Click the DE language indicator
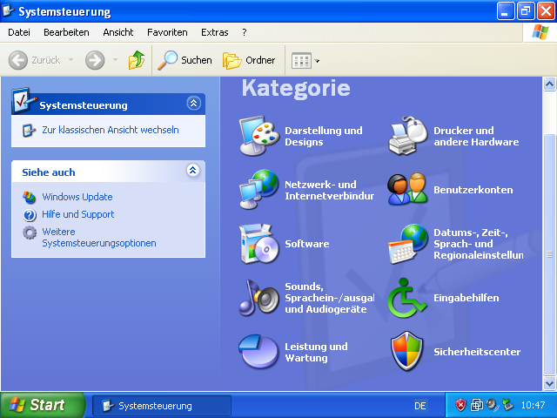The image size is (557, 418). (419, 406)
